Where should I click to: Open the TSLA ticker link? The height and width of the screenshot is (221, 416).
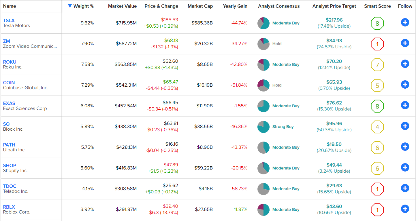click(9, 20)
